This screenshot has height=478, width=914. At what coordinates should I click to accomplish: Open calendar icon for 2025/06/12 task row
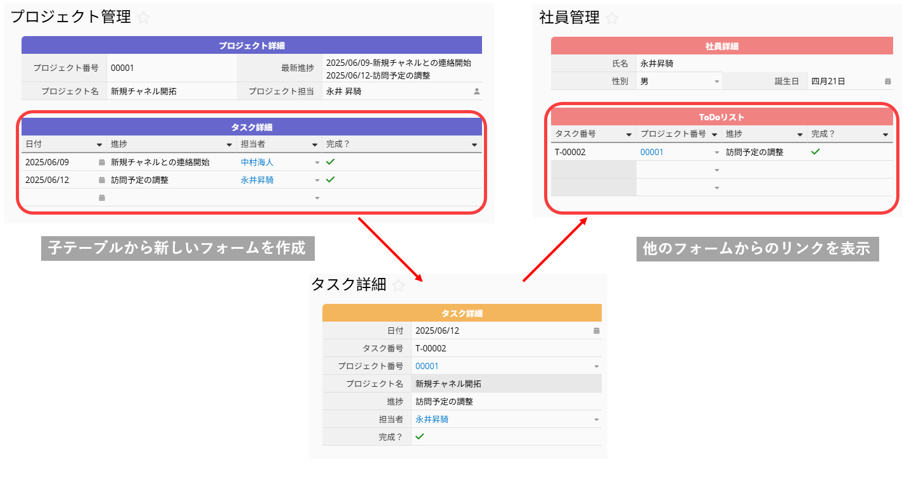pos(101,180)
